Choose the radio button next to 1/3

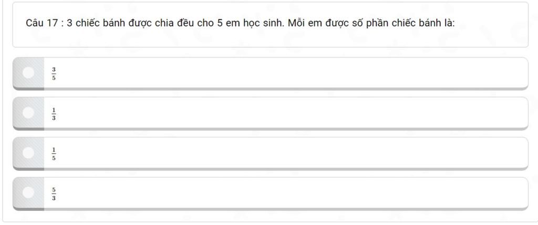[28, 113]
